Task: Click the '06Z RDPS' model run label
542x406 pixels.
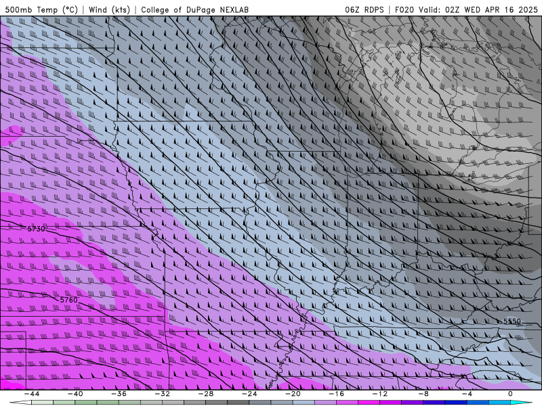Action: click(364, 9)
